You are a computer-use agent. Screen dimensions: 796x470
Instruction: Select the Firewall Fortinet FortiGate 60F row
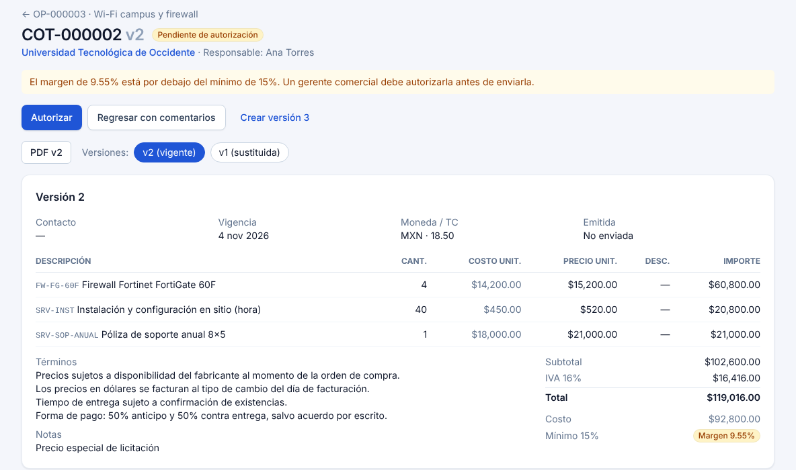398,285
